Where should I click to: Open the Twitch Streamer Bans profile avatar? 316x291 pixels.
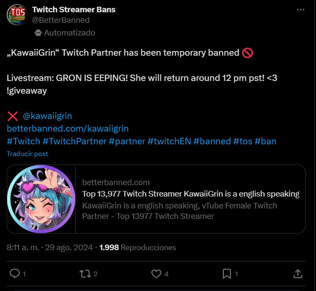pyautogui.click(x=17, y=15)
